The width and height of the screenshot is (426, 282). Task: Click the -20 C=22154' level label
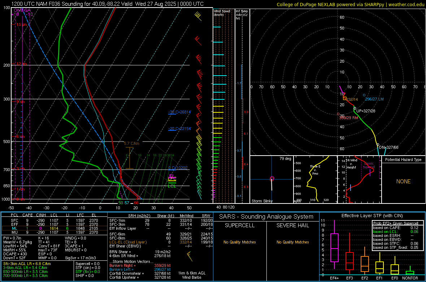pyautogui.click(x=180, y=129)
